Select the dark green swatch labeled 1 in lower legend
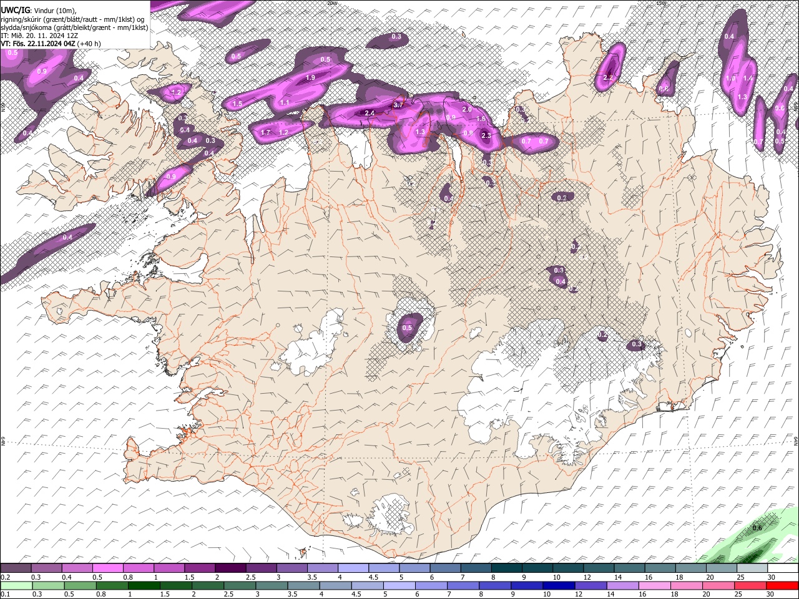Image resolution: width=799 pixels, height=599 pixels. [144, 585]
